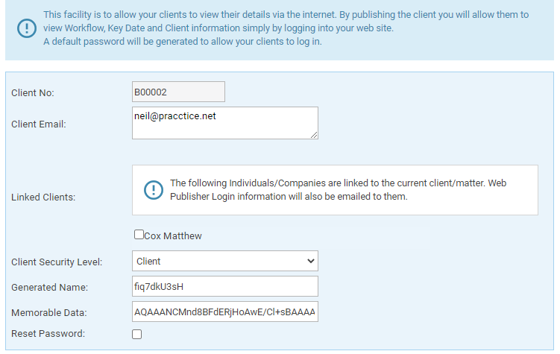
Task: Click the info icon in Linked Clients notice
Action: pyautogui.click(x=154, y=190)
